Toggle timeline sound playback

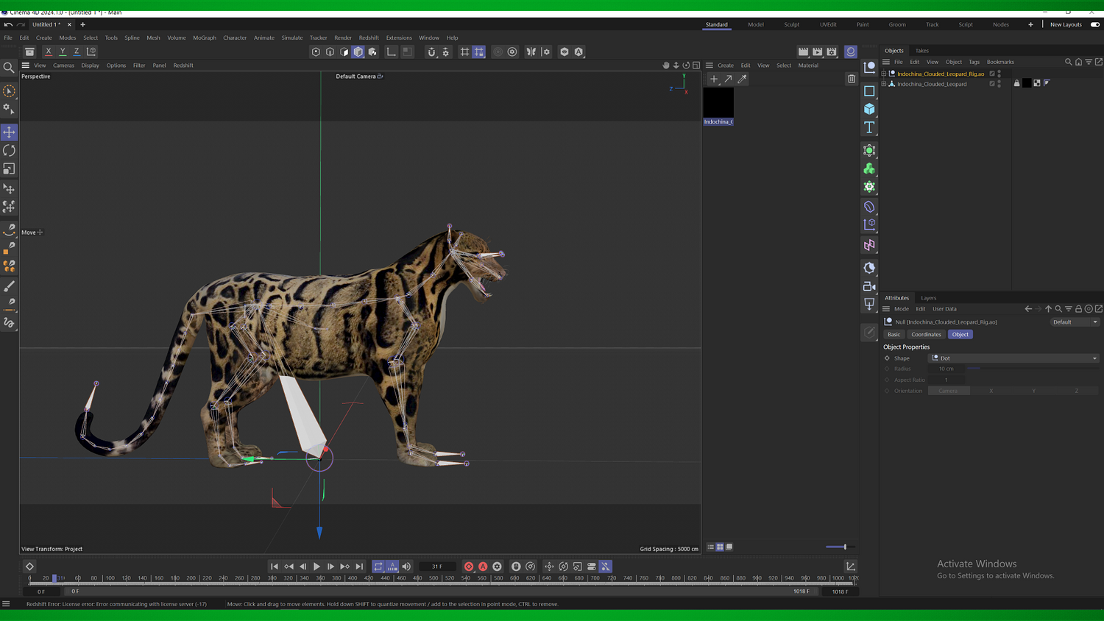pos(406,567)
